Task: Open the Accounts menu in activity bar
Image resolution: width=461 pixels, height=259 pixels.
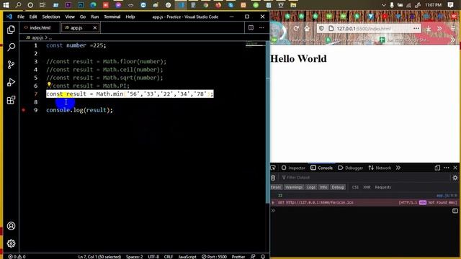Action: tap(11, 226)
